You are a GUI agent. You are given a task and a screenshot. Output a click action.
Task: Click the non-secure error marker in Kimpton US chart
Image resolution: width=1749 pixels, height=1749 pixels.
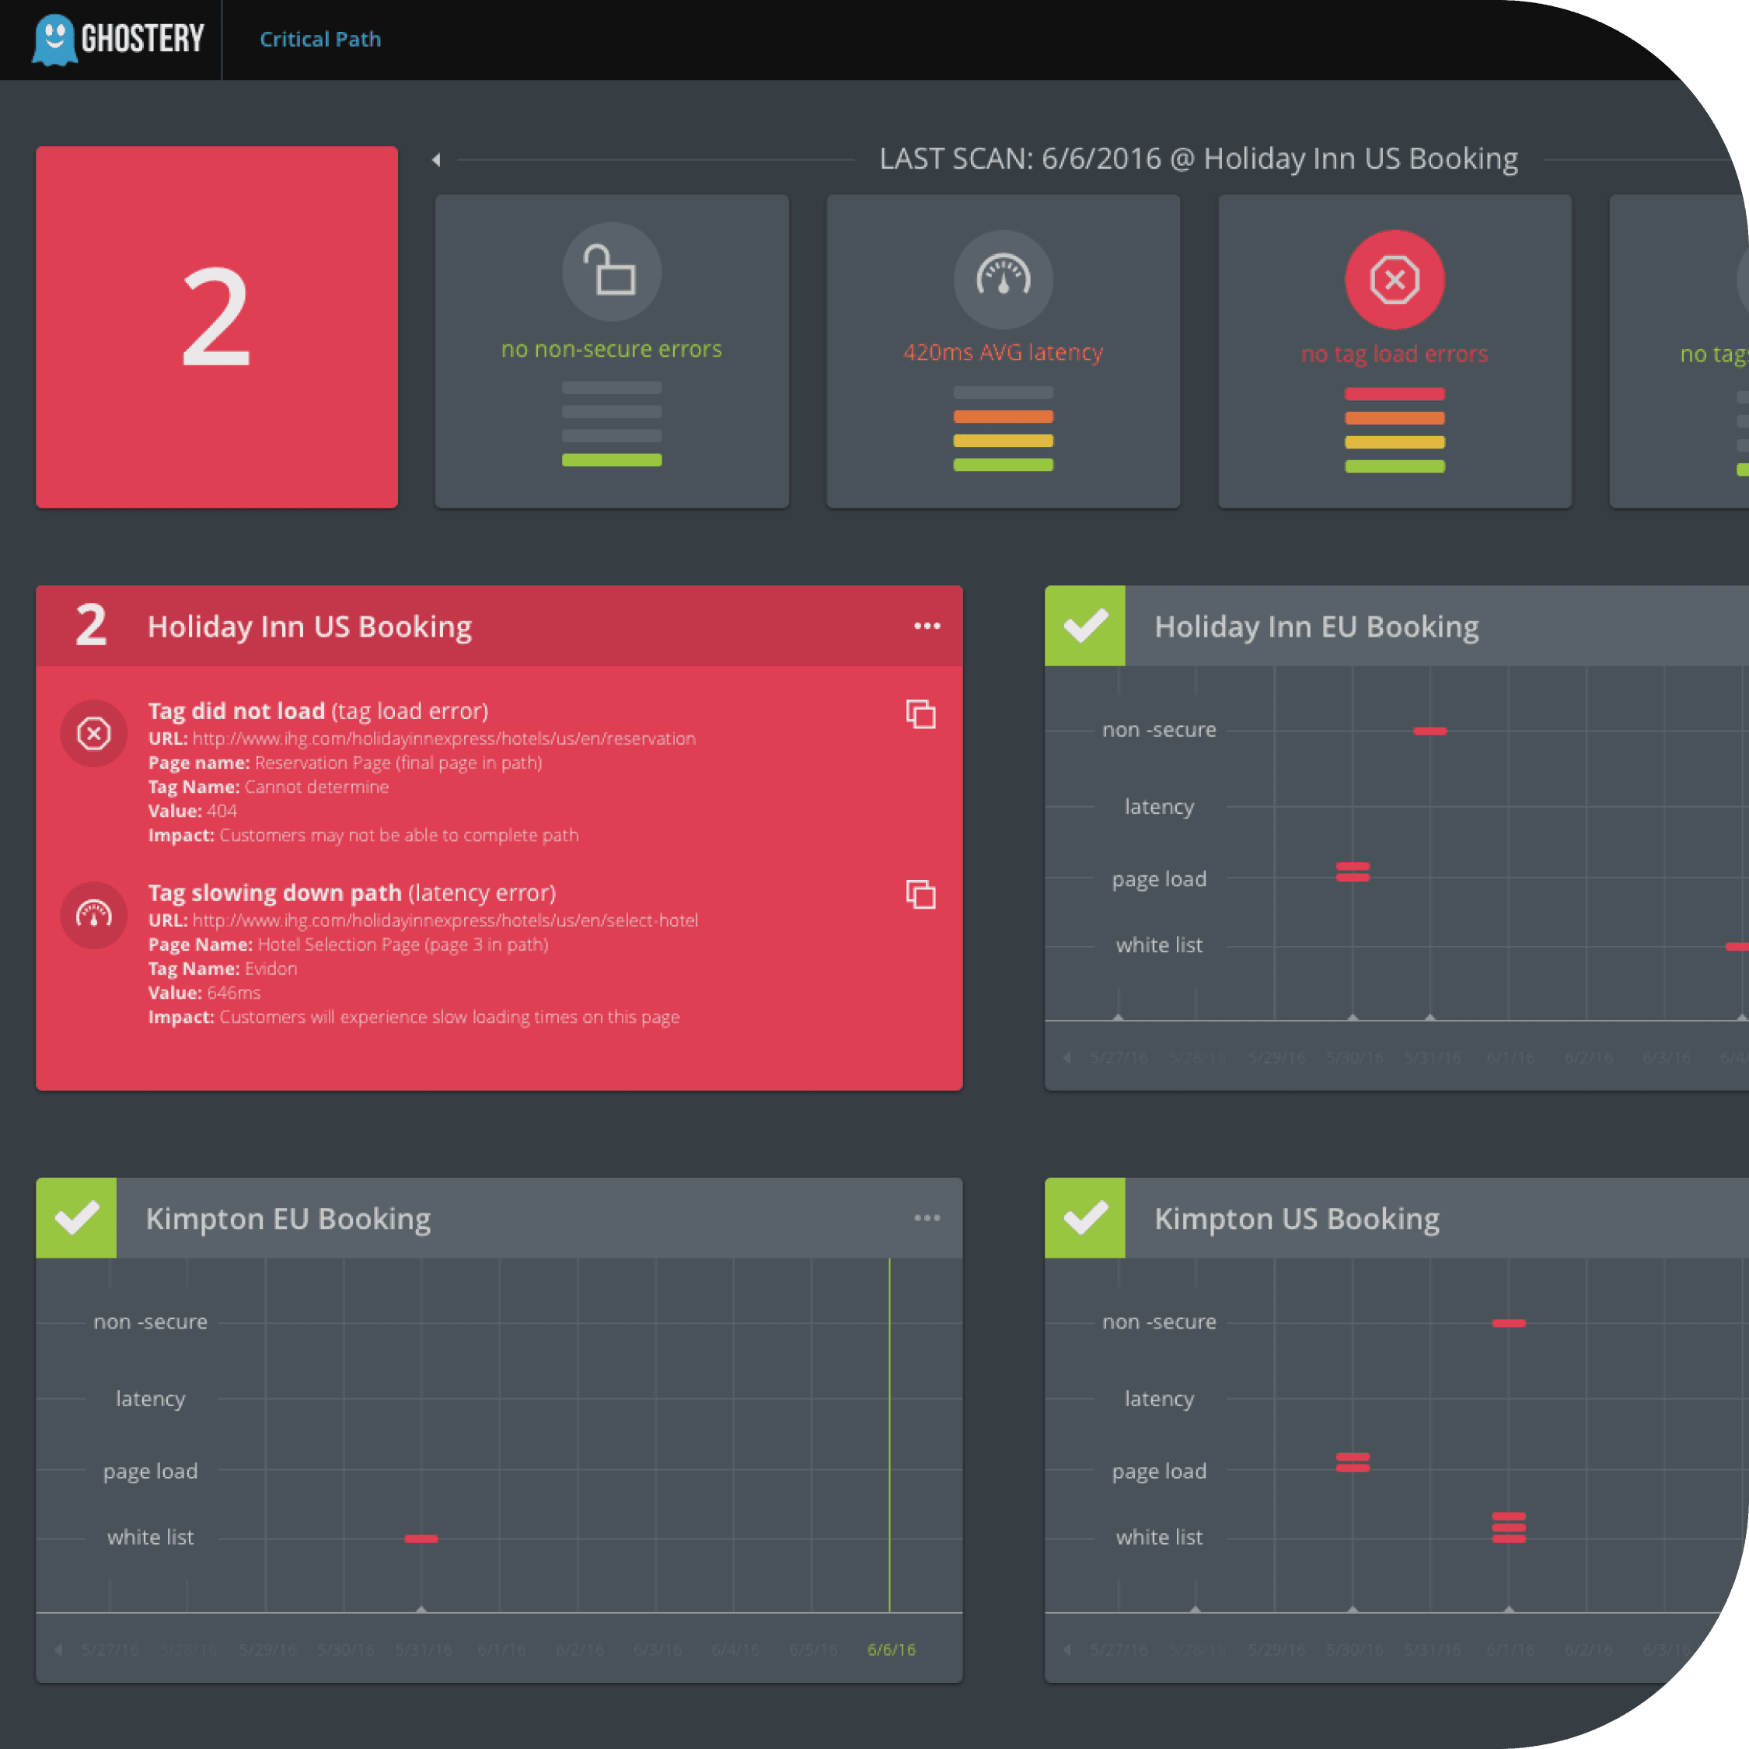(1508, 1322)
